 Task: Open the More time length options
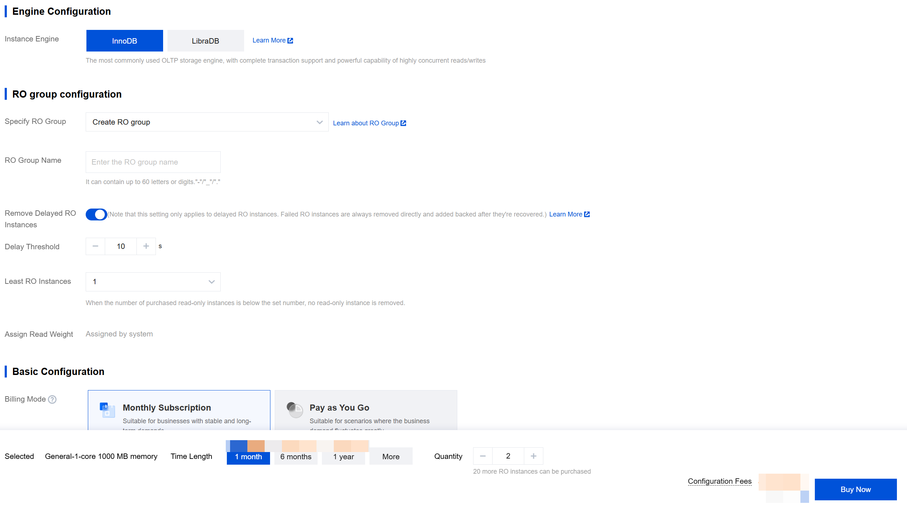click(x=391, y=457)
